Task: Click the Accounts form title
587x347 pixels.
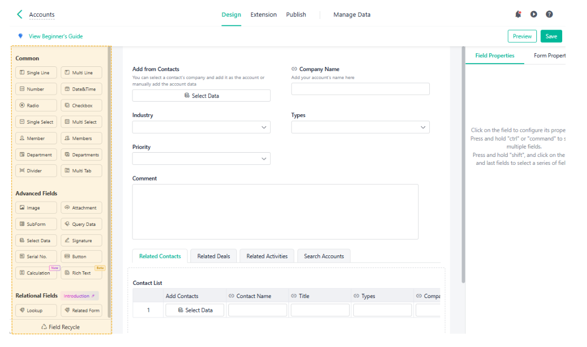Action: pyautogui.click(x=42, y=15)
